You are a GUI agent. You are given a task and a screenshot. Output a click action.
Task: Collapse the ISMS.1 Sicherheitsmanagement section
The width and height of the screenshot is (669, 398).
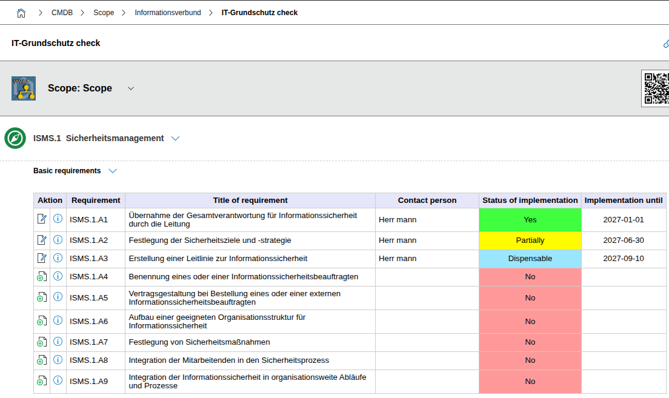click(176, 139)
